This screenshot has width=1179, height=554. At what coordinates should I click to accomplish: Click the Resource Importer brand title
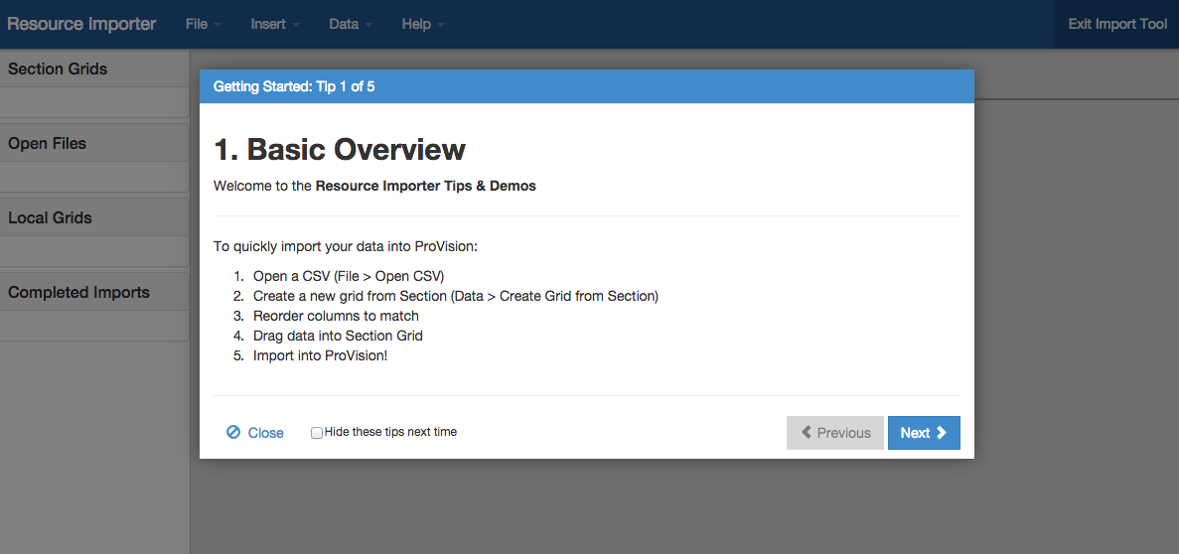coord(81,24)
